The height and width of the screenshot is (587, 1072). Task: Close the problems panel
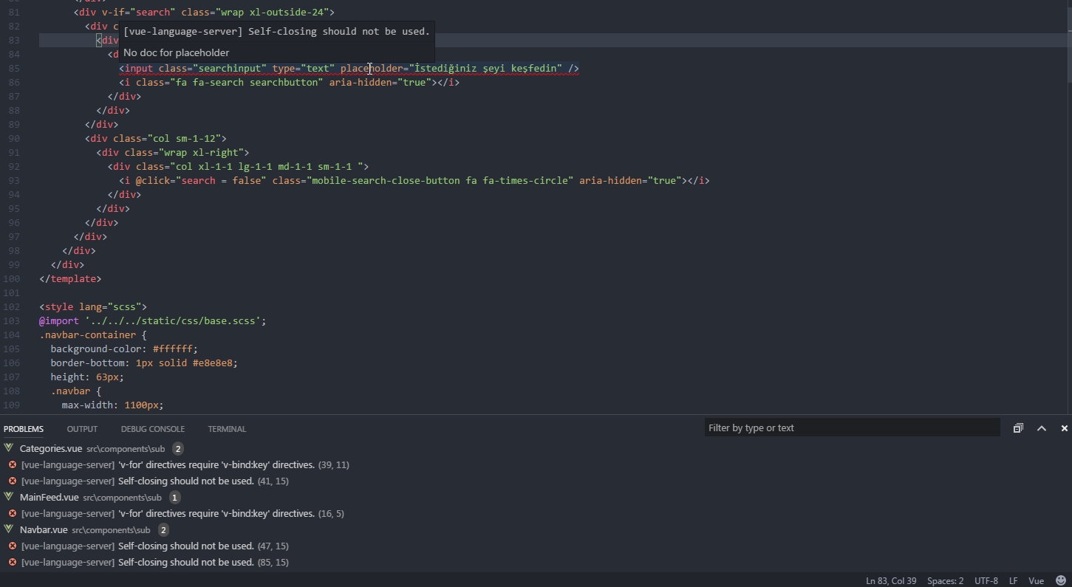(x=1064, y=428)
